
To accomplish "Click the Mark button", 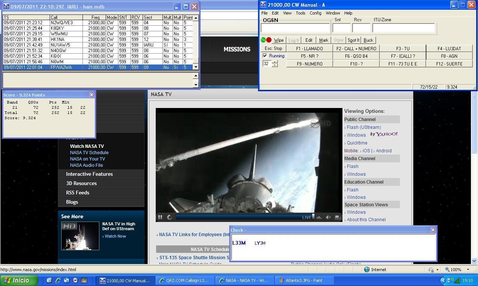I will [324, 40].
